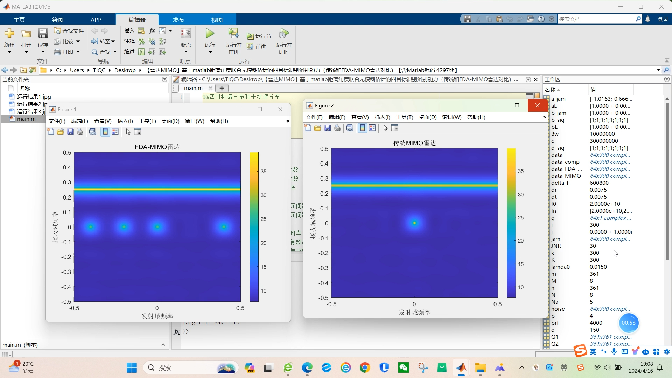The width and height of the screenshot is (672, 378).
Task: Expand the address bar path dropdown arrow
Action: click(658, 70)
